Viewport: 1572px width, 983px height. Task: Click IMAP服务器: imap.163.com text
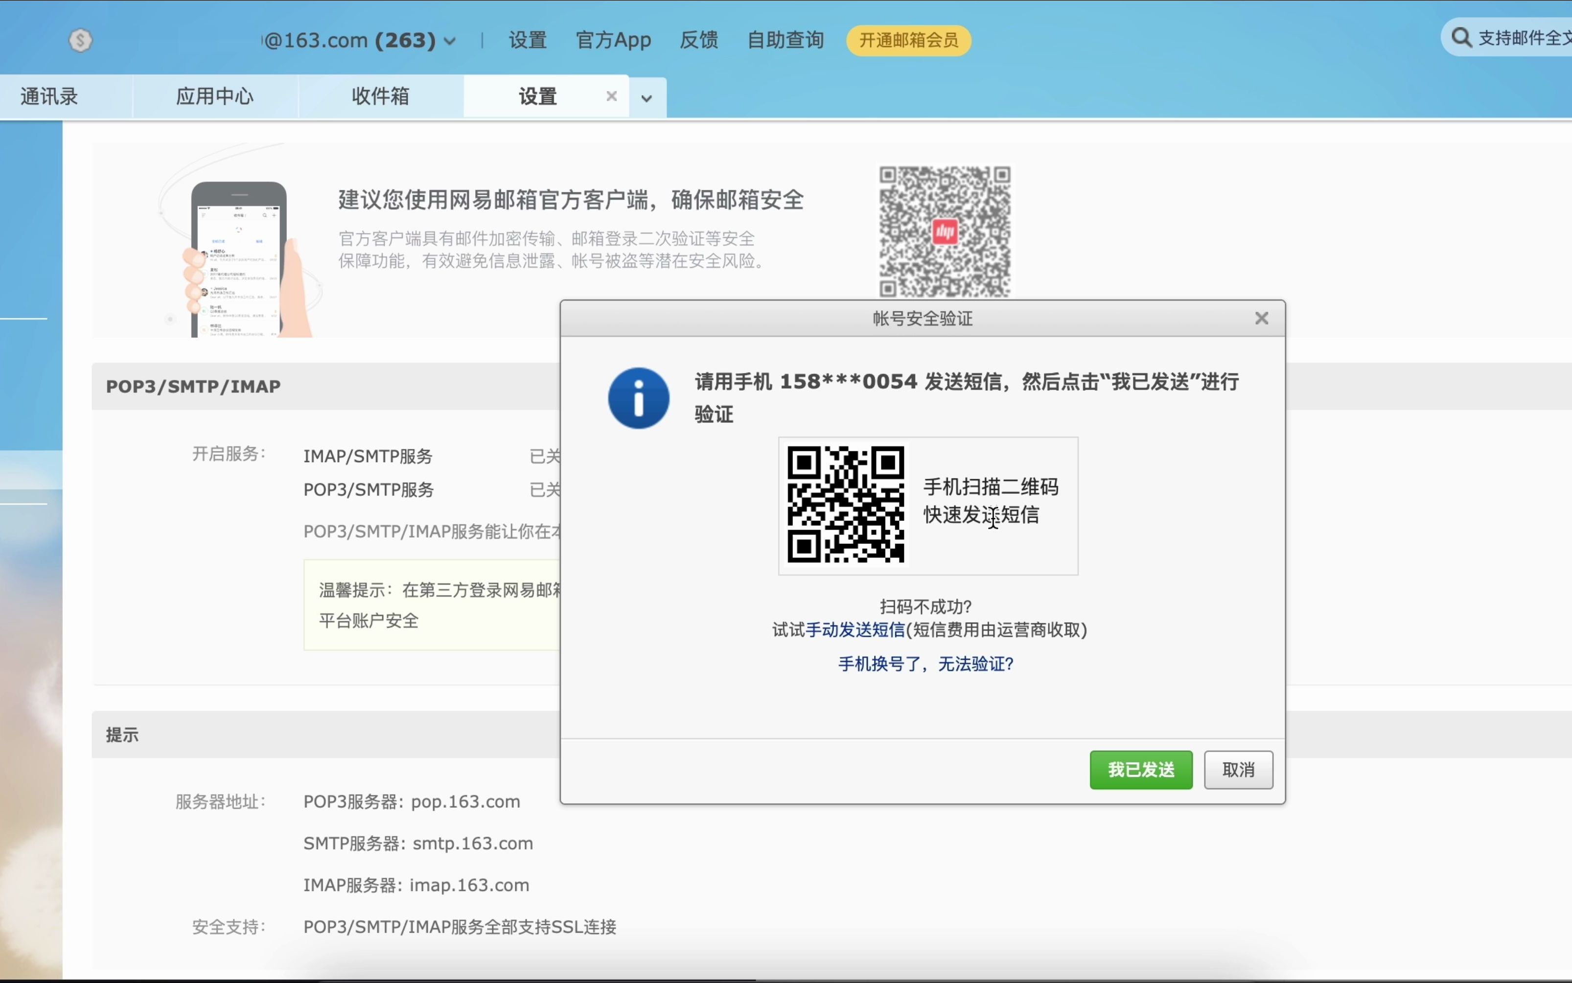point(416,885)
